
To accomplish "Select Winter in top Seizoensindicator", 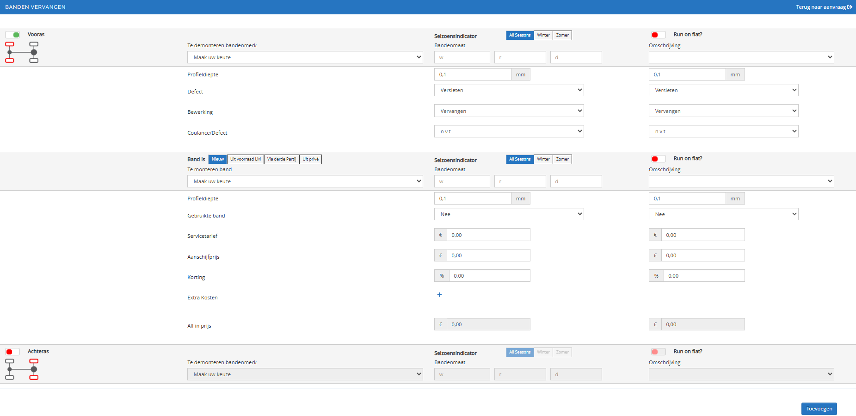I will [x=543, y=35].
